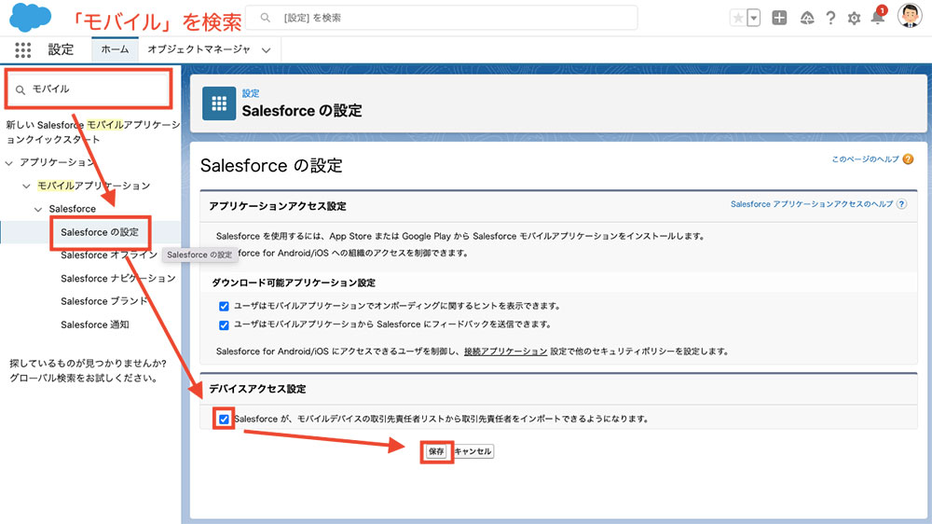Image resolution: width=932 pixels, height=524 pixels.
Task: Toggle the onboarding hints checkbox
Action: 224,307
